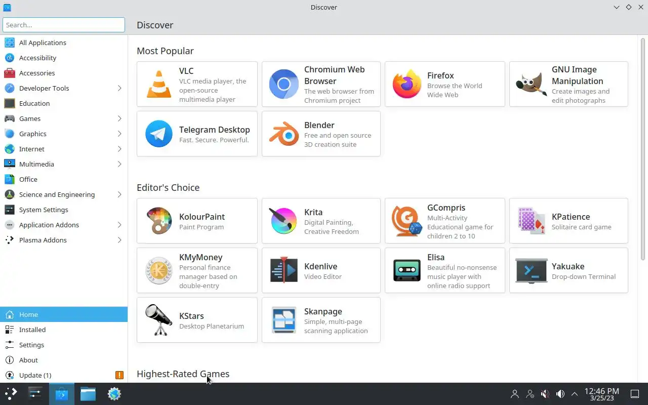Open Discover Settings page
The width and height of the screenshot is (648, 405).
point(64,345)
